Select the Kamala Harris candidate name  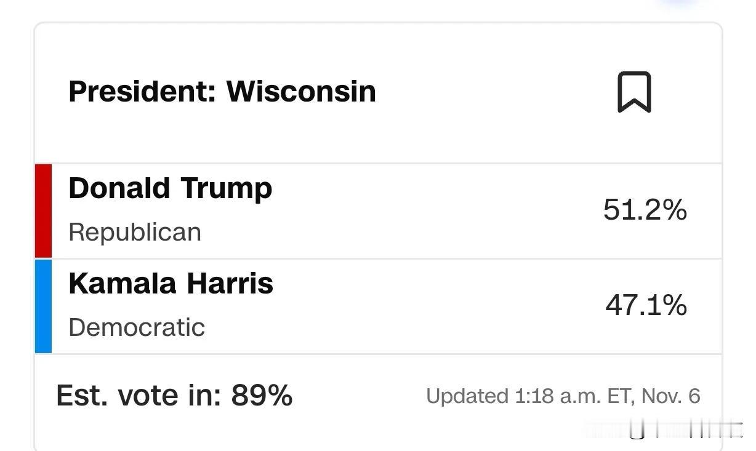[171, 284]
